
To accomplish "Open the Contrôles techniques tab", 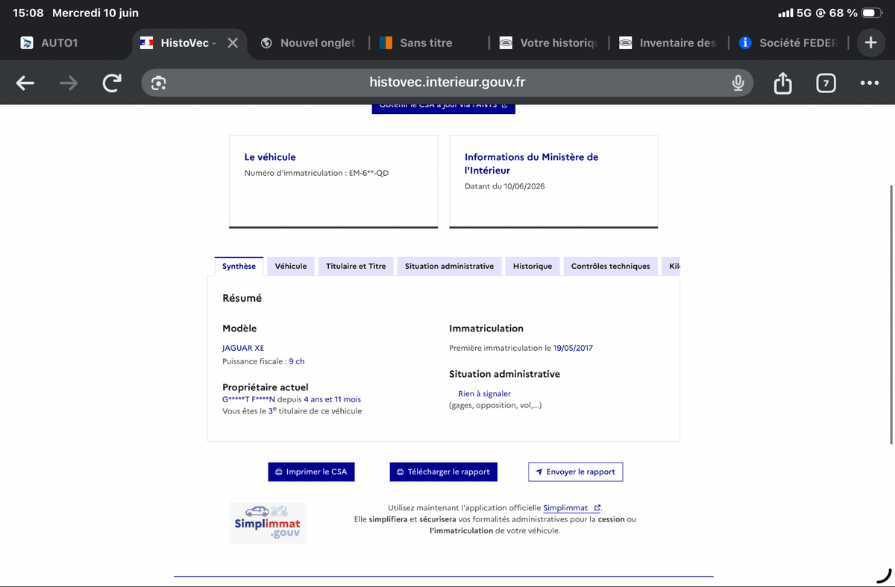I will 610,266.
